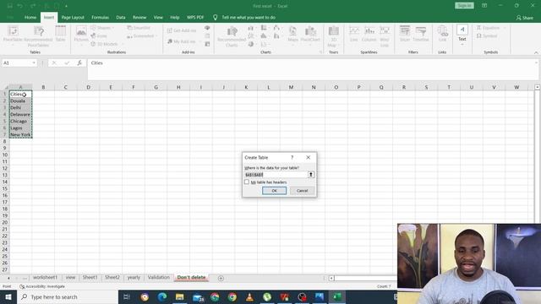Click the Symbol ribbon option
Image resolution: width=541 pixels, height=304 pixels.
487,35
